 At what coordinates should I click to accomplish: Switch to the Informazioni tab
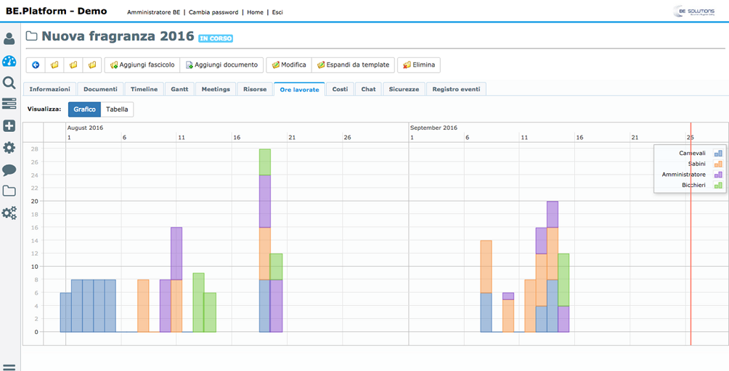[50, 89]
